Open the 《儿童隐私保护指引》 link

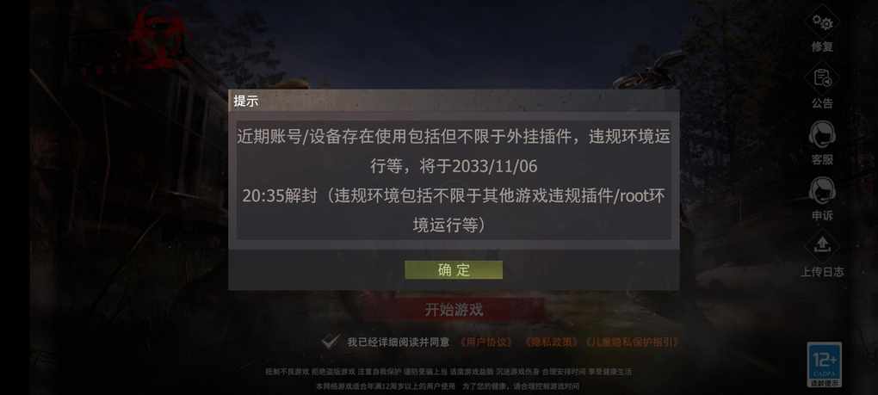pyautogui.click(x=632, y=342)
